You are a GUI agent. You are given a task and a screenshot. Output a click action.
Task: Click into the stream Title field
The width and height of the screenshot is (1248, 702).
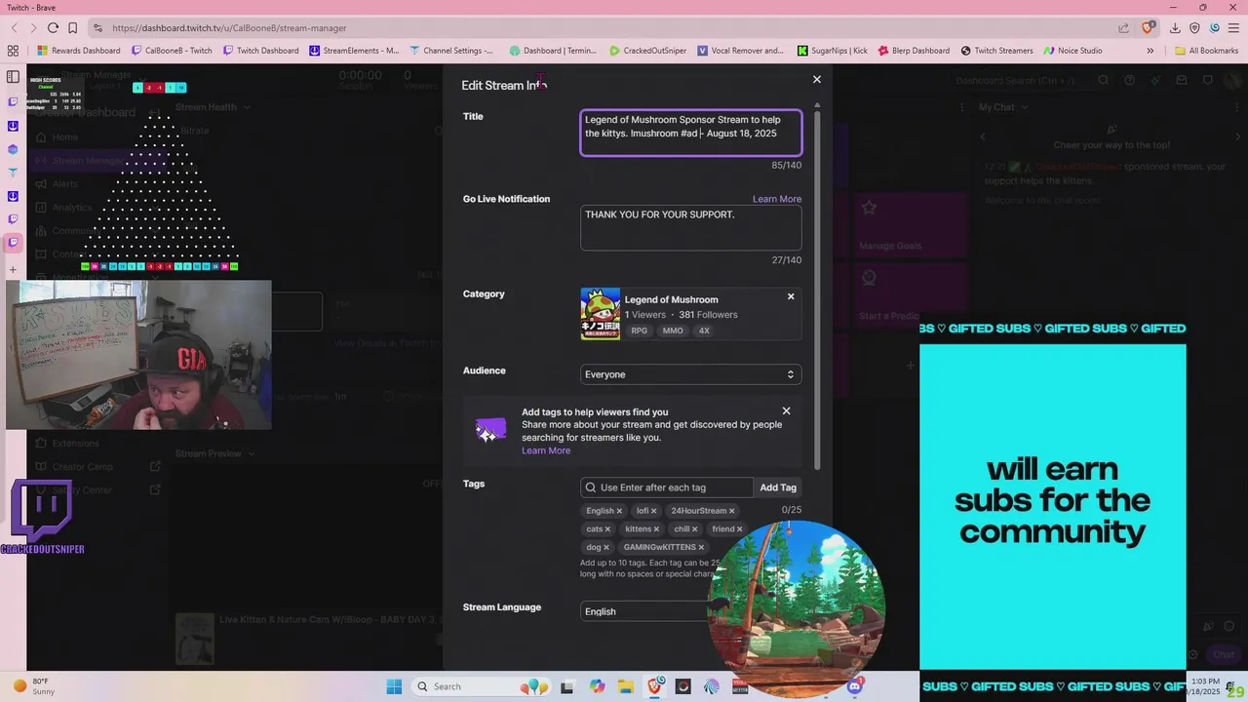pyautogui.click(x=690, y=133)
